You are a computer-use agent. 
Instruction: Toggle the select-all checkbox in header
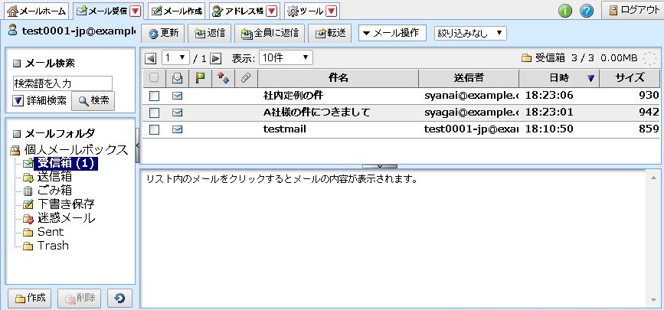pyautogui.click(x=155, y=77)
